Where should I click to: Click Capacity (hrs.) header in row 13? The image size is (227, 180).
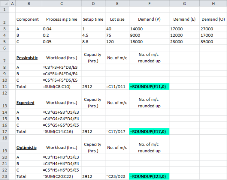pos(93,103)
